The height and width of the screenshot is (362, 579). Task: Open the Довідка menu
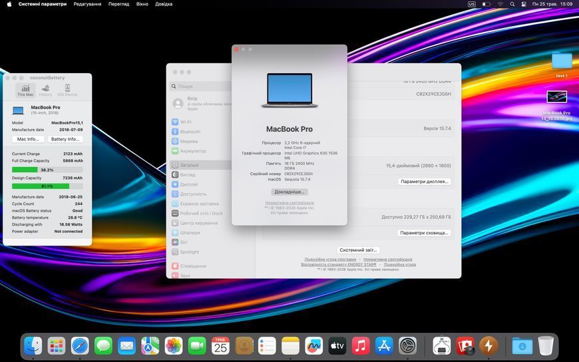tap(164, 4)
